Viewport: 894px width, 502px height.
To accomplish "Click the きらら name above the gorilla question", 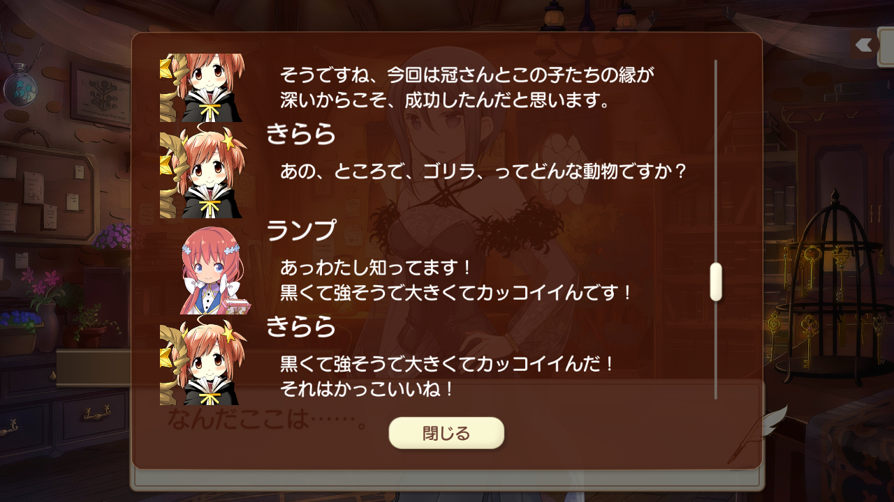I will pyautogui.click(x=301, y=134).
